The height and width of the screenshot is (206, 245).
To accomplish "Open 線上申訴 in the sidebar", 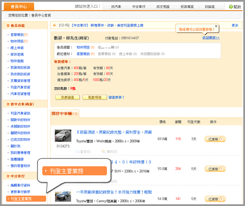I will [17, 48].
